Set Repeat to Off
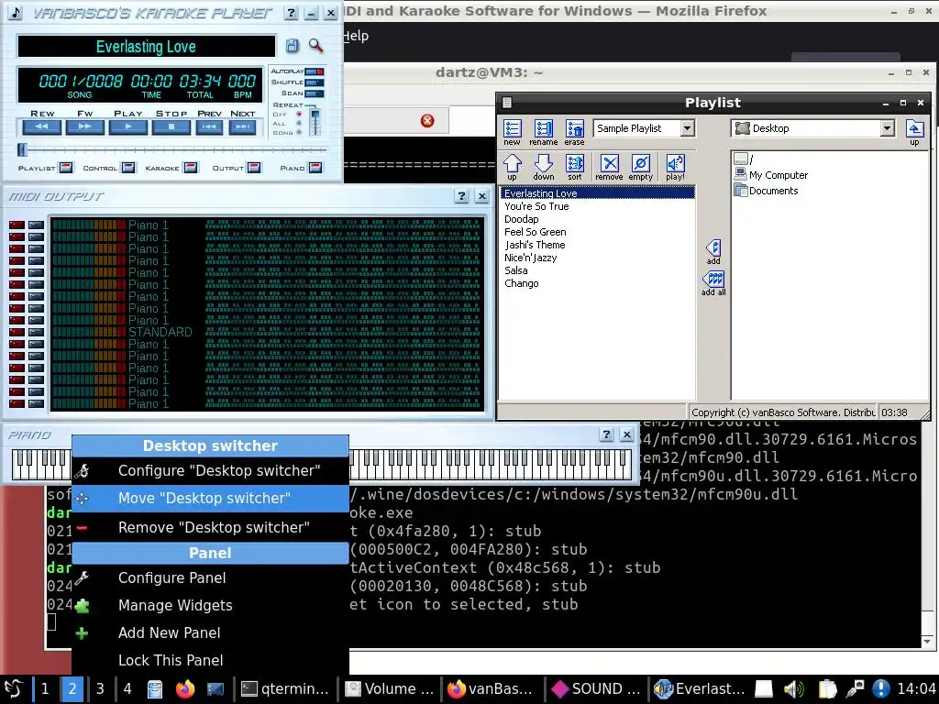 [299, 115]
